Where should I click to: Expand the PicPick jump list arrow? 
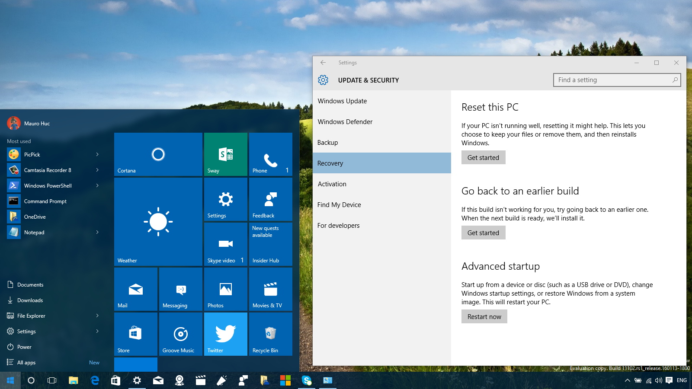[97, 154]
